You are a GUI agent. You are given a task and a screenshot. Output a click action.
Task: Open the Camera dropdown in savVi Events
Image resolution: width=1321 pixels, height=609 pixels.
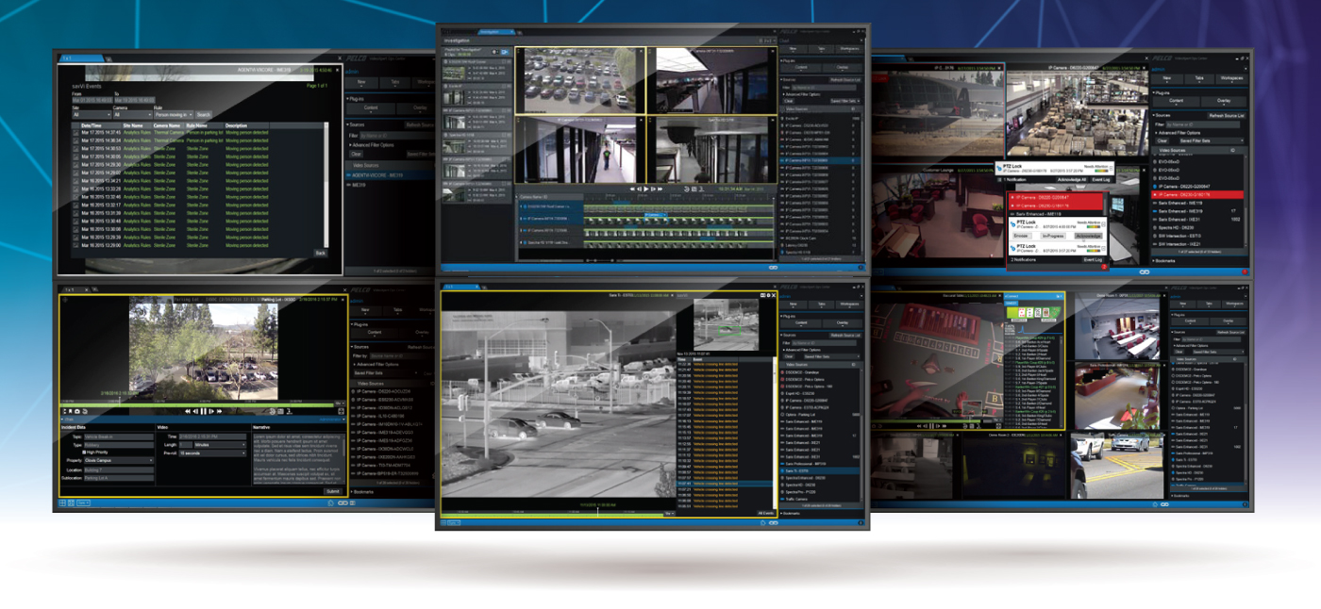133,115
